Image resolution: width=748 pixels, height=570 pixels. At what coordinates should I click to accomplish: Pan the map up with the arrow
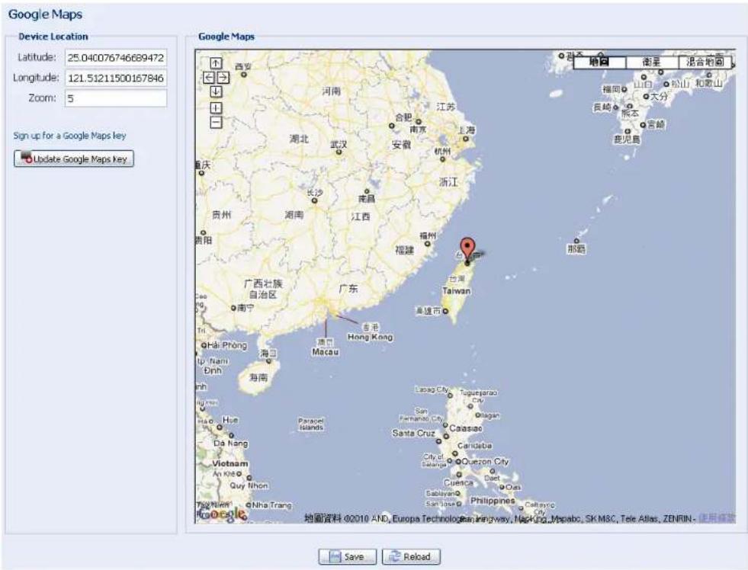tap(216, 63)
